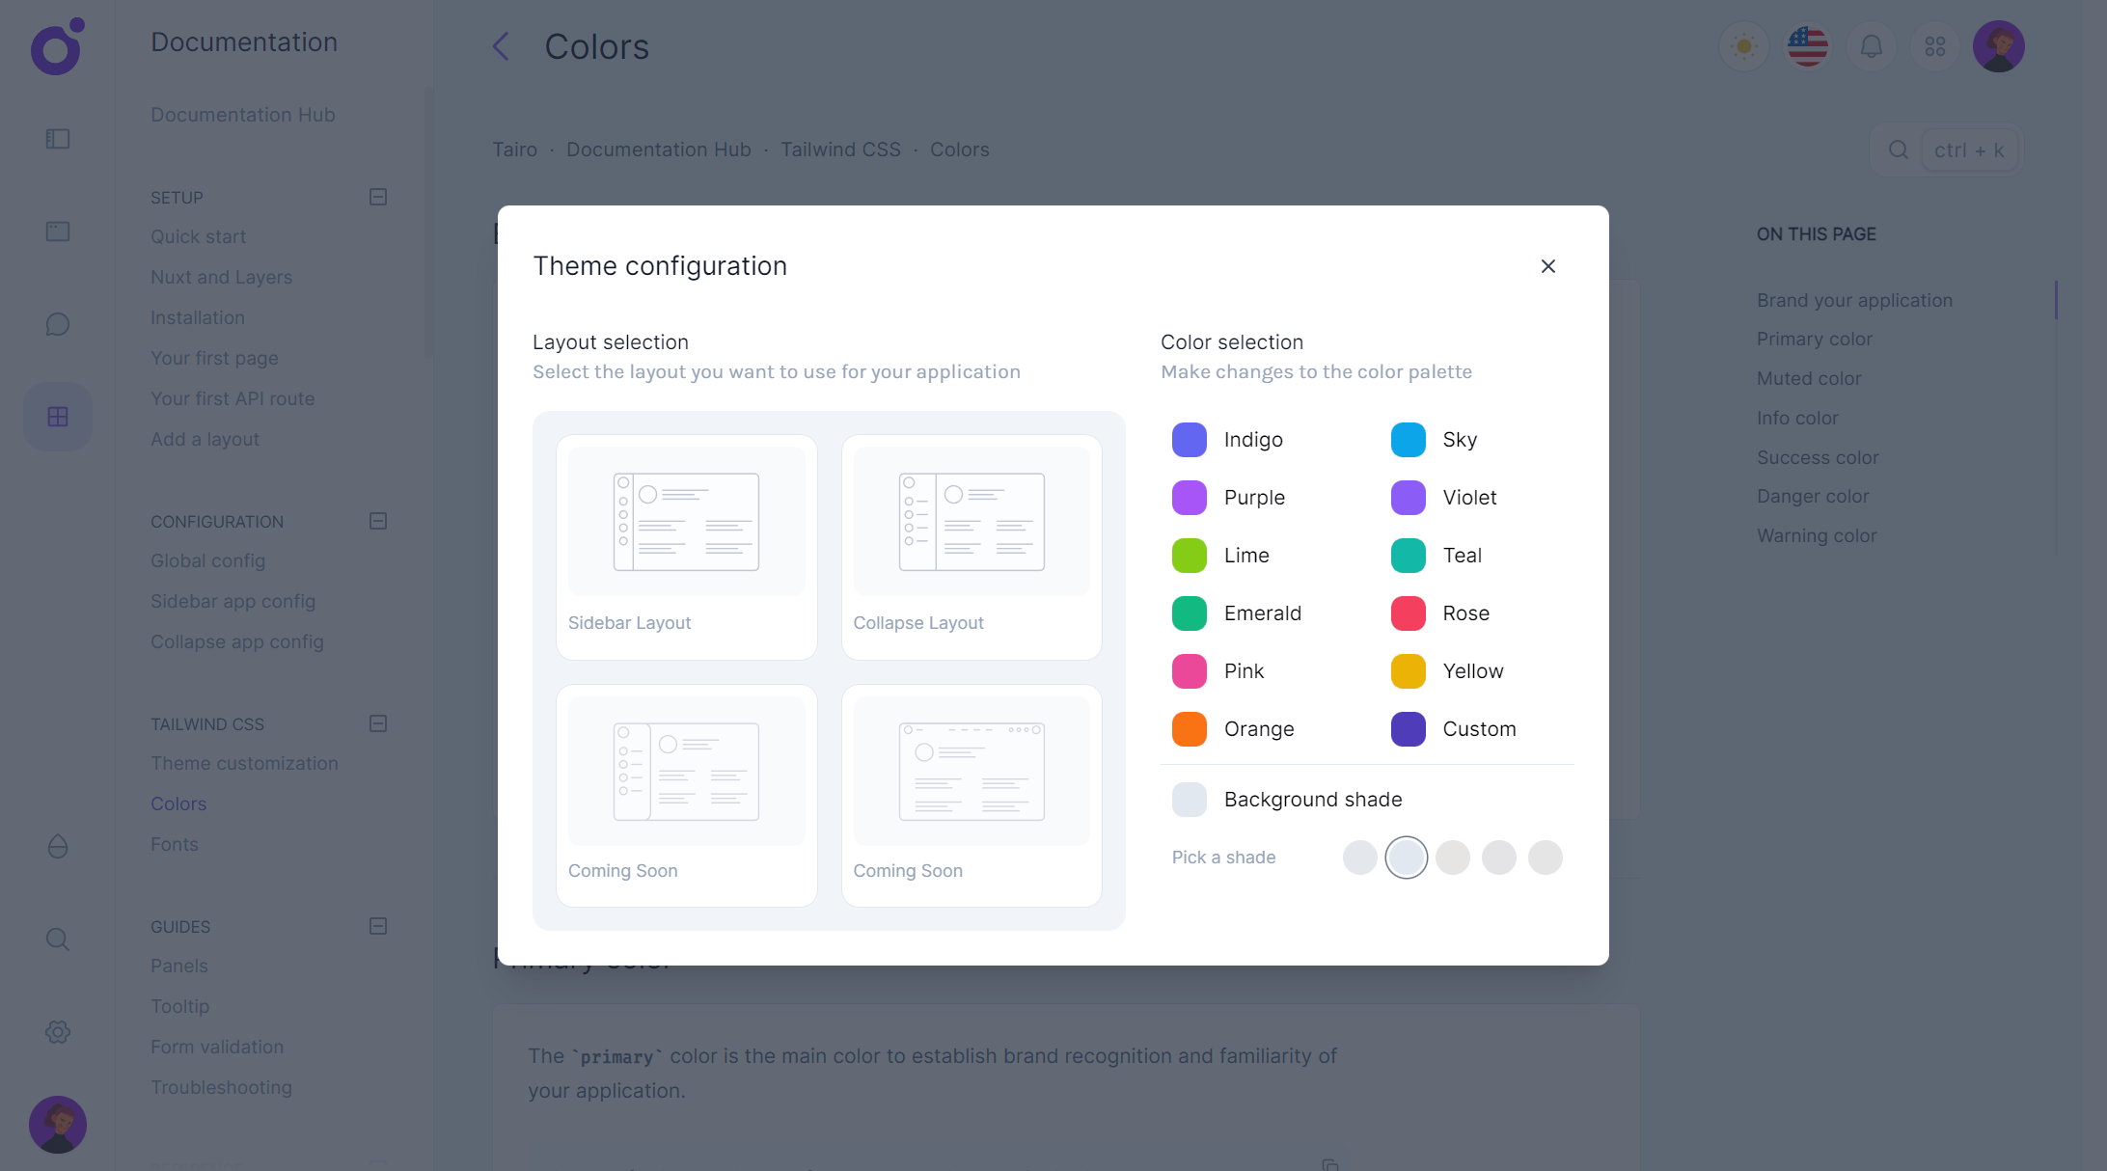Open the apps grid icon in header
2107x1171 pixels.
1934,46
